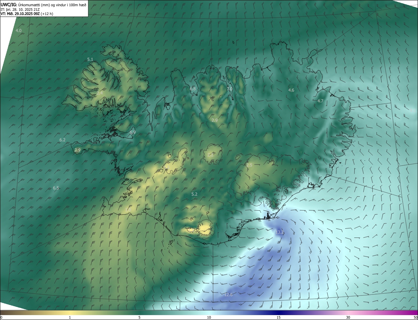Screen dimensions: 418x320
Task: Click the 4.7 value label on the map
Action: coord(320,101)
